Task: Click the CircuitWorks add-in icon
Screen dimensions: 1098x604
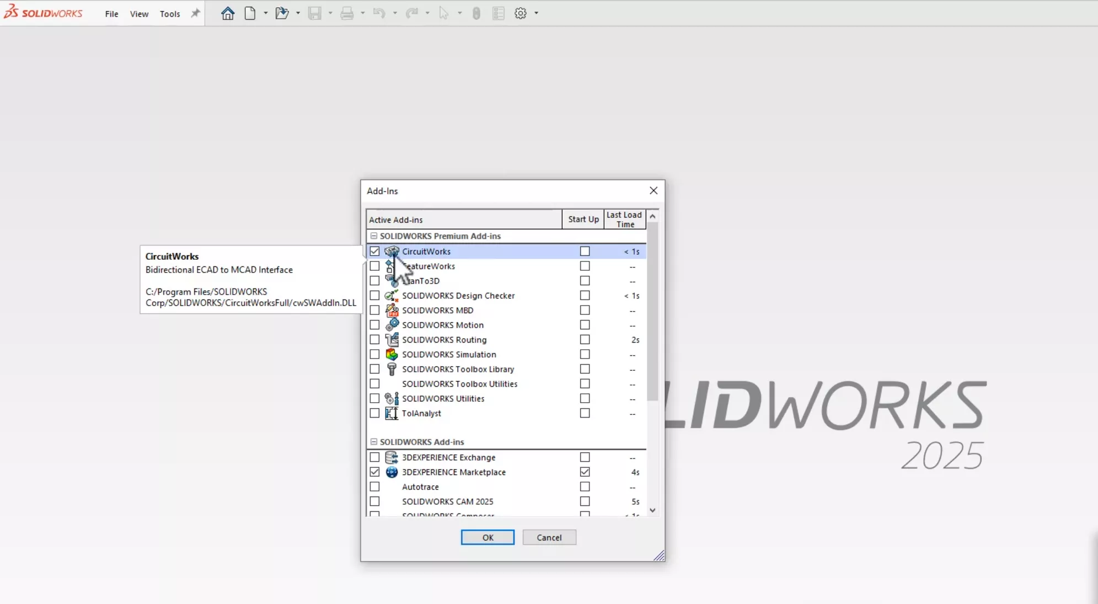Action: (392, 252)
